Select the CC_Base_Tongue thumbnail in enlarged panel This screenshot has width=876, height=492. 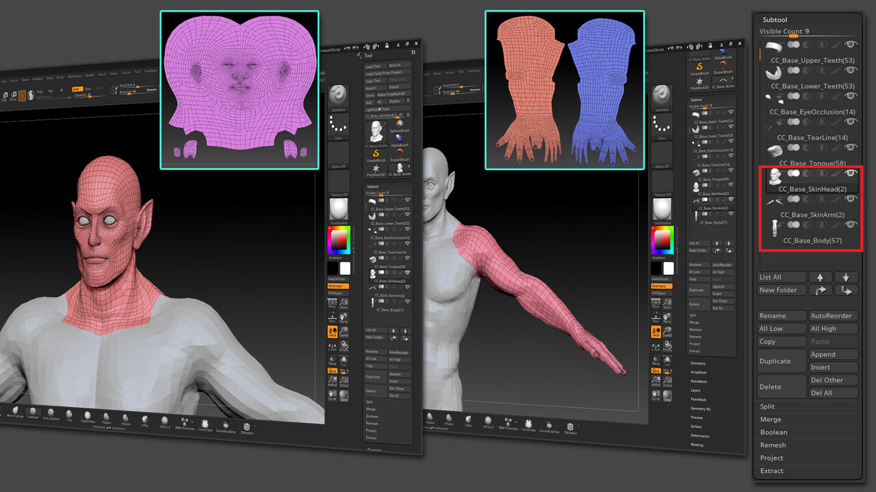tap(774, 150)
